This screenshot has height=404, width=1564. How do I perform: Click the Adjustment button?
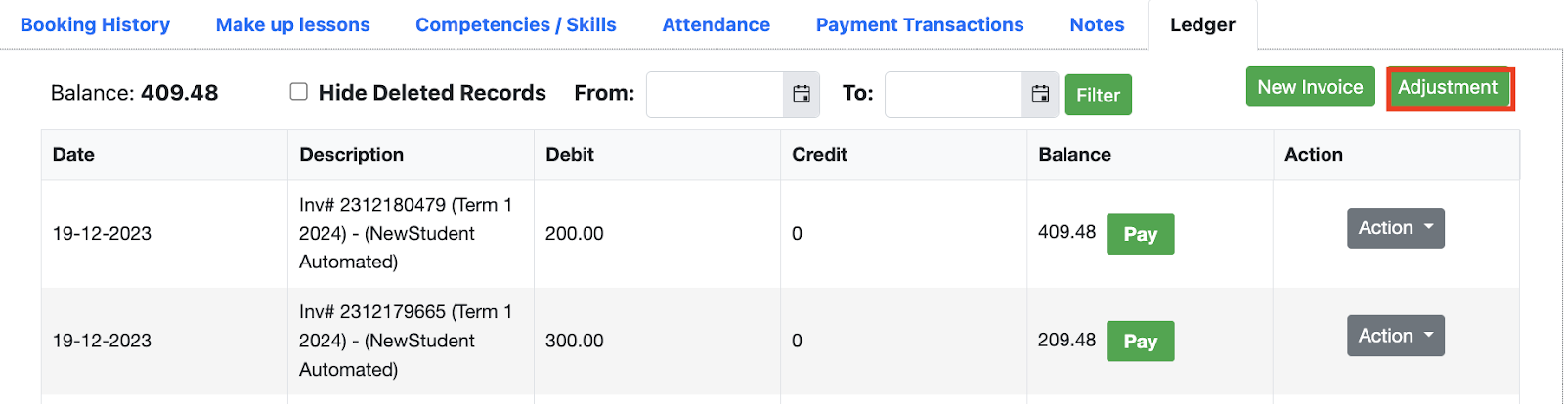(x=1448, y=87)
